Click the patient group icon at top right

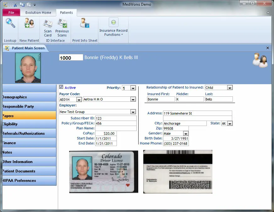(x=260, y=60)
